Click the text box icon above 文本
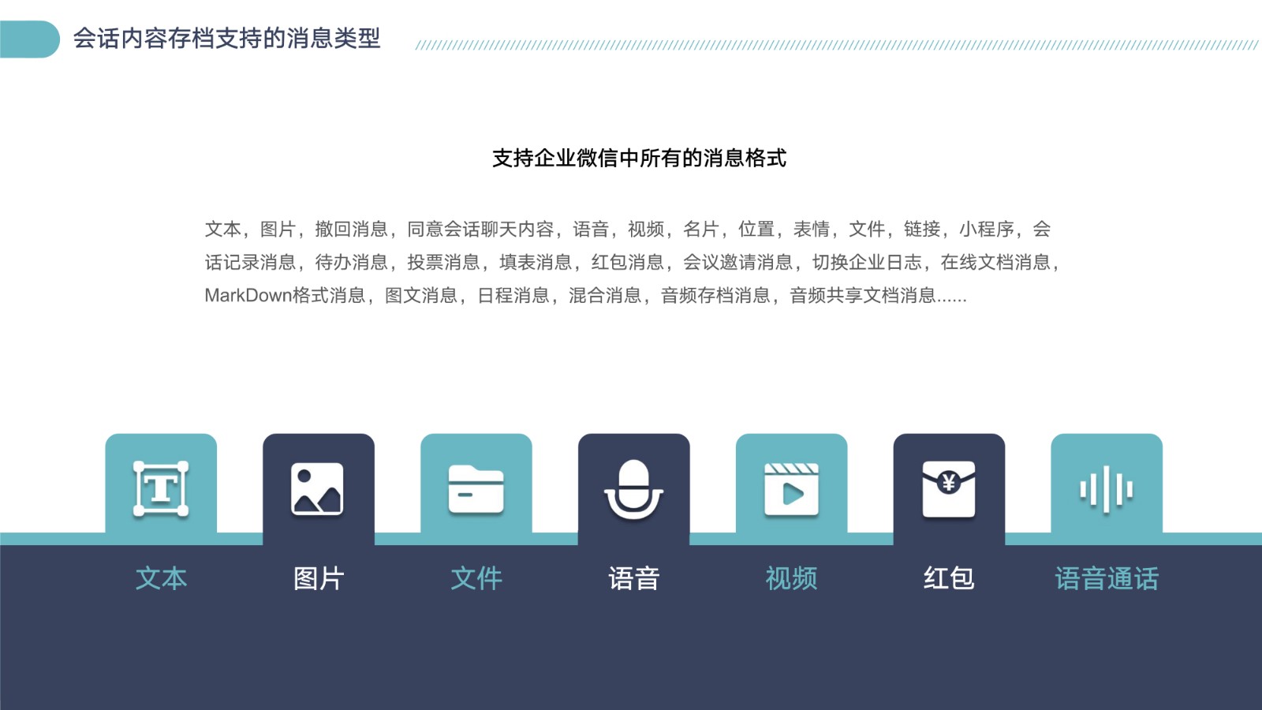 tap(161, 489)
